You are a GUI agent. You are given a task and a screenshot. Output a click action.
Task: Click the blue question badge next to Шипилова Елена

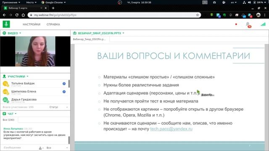(64, 91)
